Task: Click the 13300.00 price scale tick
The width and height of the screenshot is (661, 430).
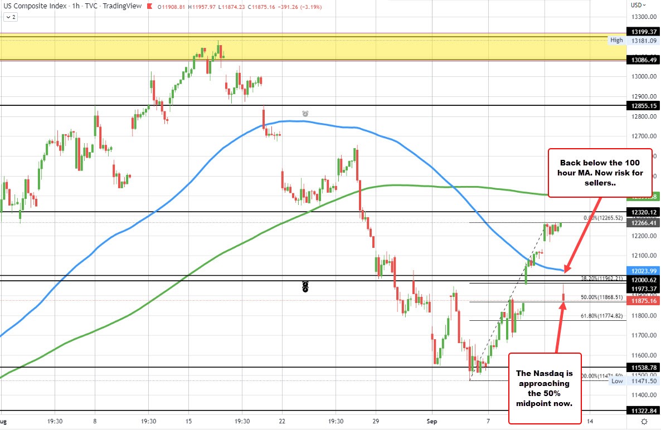Action: click(x=644, y=17)
